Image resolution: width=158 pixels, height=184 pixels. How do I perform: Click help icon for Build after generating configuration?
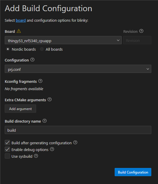(x=75, y=142)
